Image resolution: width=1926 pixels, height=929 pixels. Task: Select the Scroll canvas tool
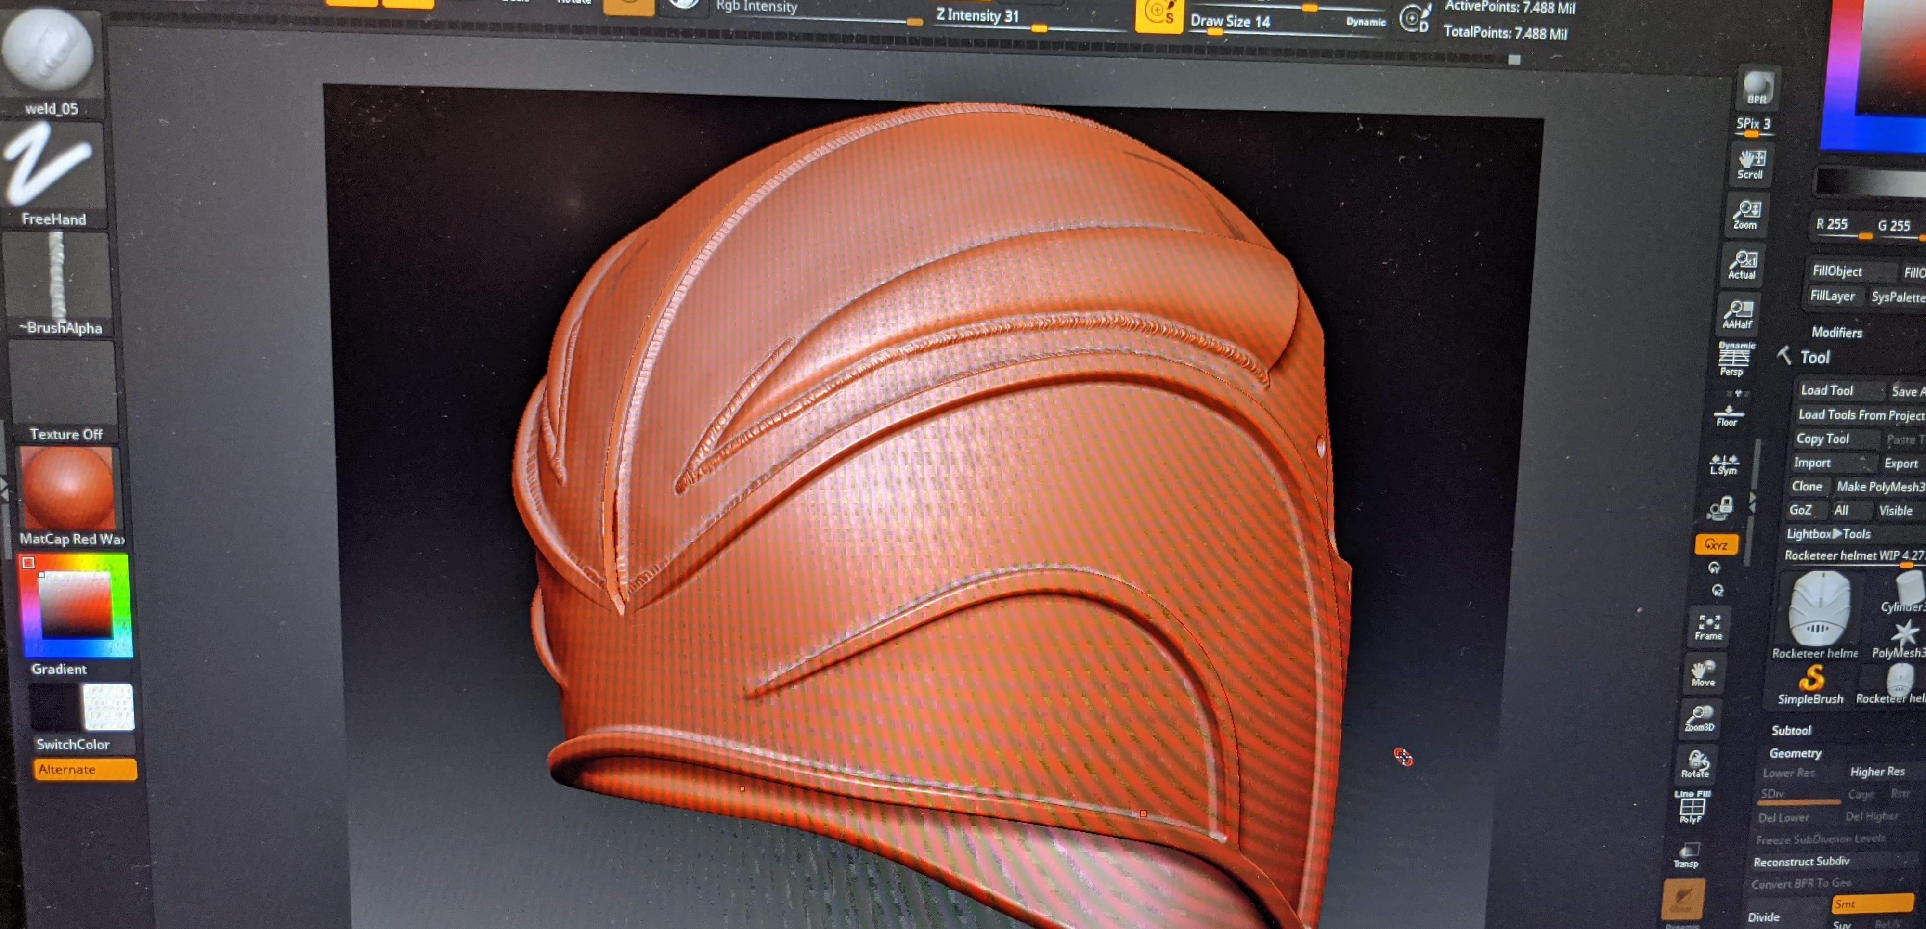pyautogui.click(x=1751, y=165)
